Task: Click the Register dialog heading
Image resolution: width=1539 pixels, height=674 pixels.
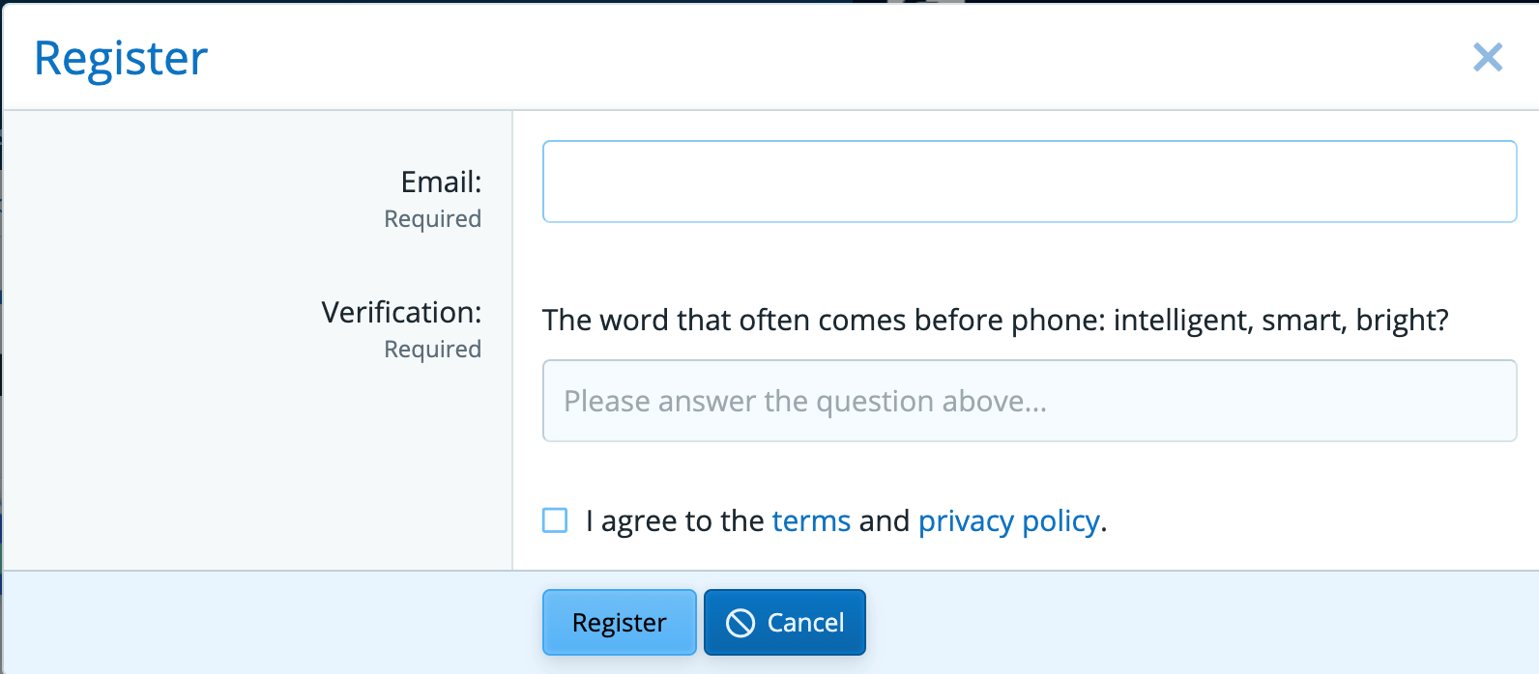Action: click(121, 59)
